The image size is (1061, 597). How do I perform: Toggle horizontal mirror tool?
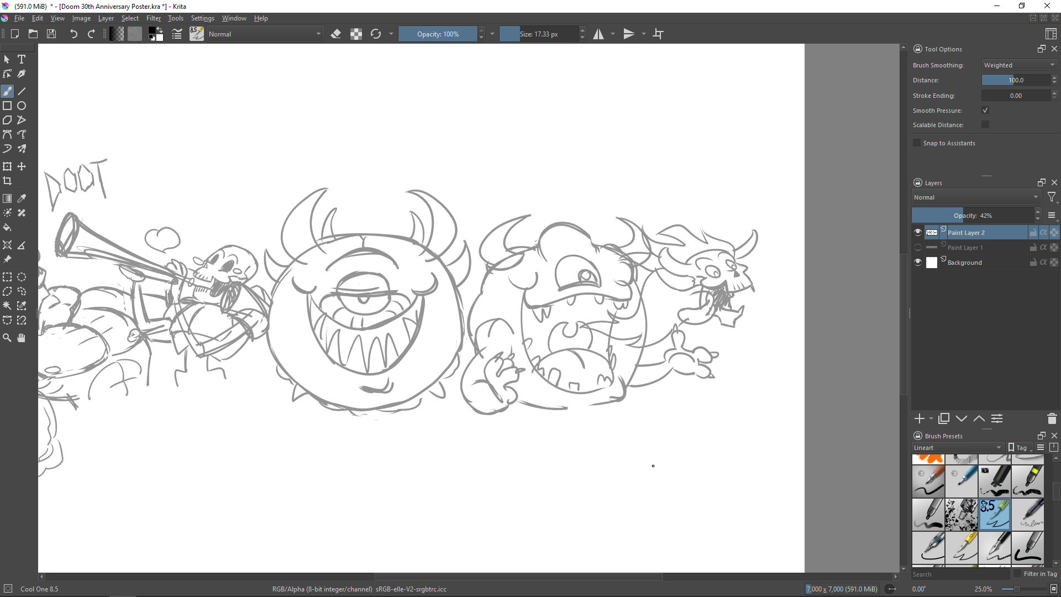pos(598,34)
